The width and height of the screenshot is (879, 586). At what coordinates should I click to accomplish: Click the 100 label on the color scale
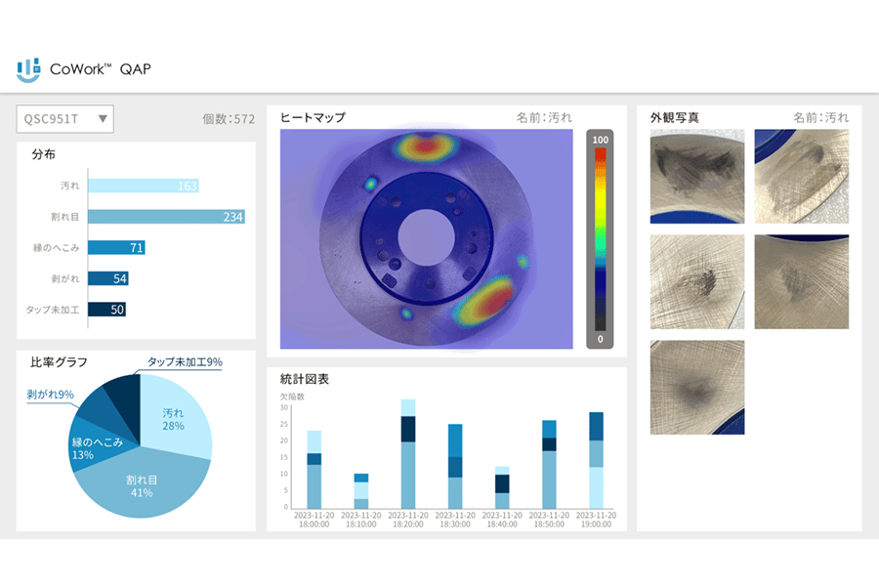coord(600,140)
